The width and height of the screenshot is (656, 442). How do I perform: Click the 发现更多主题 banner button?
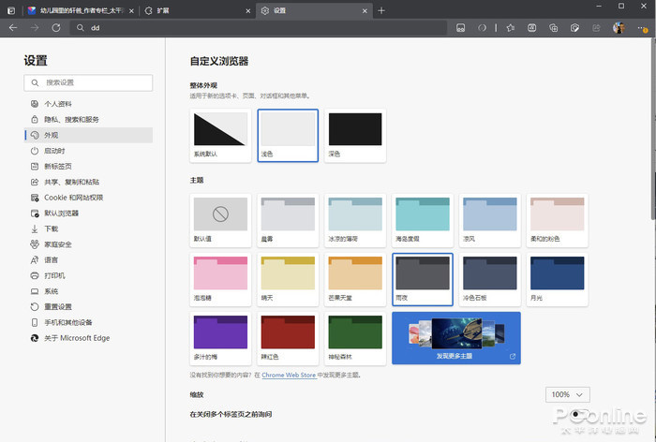coord(456,337)
